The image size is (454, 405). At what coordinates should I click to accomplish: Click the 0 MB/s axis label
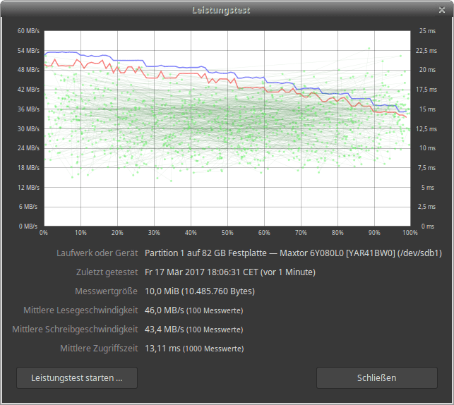click(x=28, y=226)
